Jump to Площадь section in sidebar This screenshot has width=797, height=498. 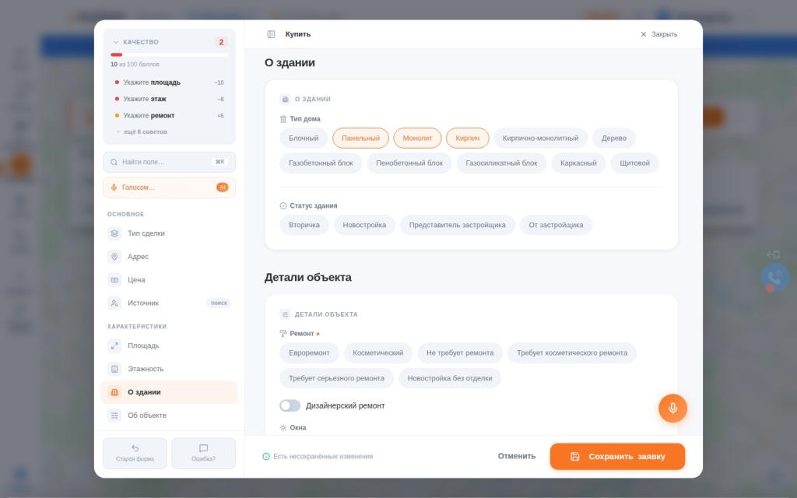click(169, 345)
